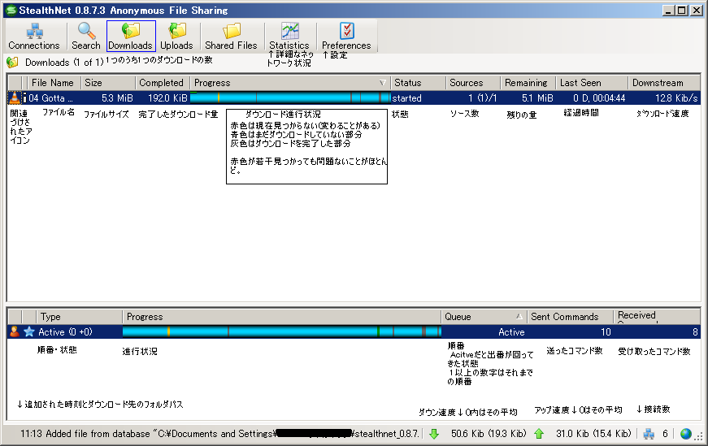Viewport: 708px width, 446px height.
Task: Sort by the downloads Progress column header
Action: 290,83
